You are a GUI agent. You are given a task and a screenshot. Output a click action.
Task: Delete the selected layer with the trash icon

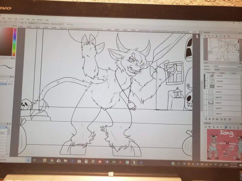point(230,119)
